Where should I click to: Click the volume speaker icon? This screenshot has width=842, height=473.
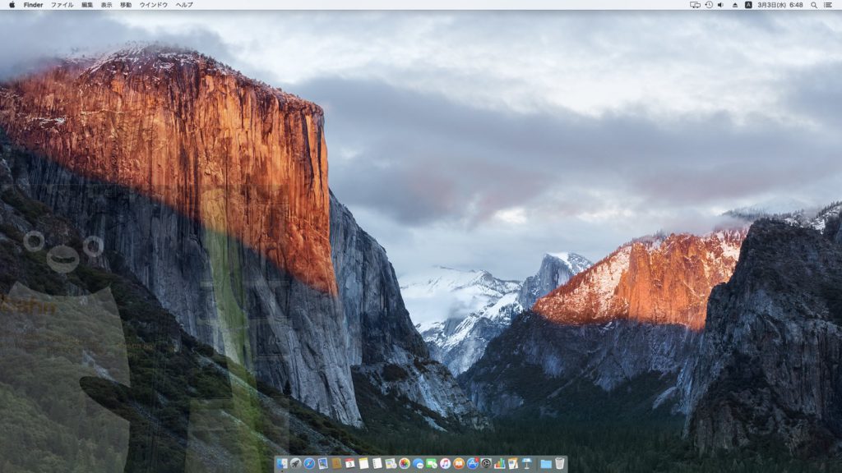pos(720,5)
